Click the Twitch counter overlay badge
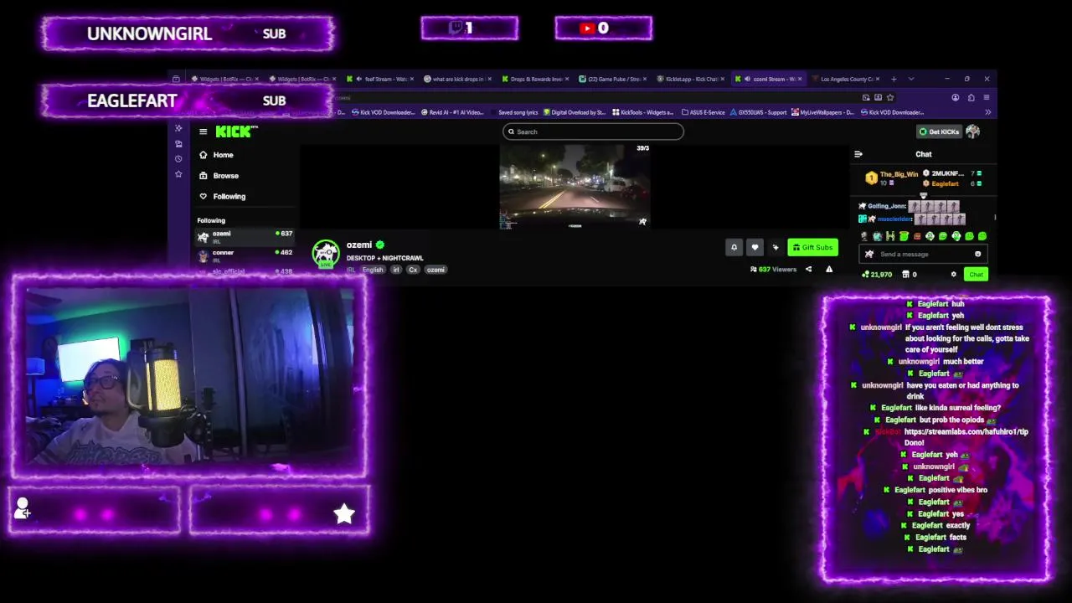 click(x=469, y=28)
